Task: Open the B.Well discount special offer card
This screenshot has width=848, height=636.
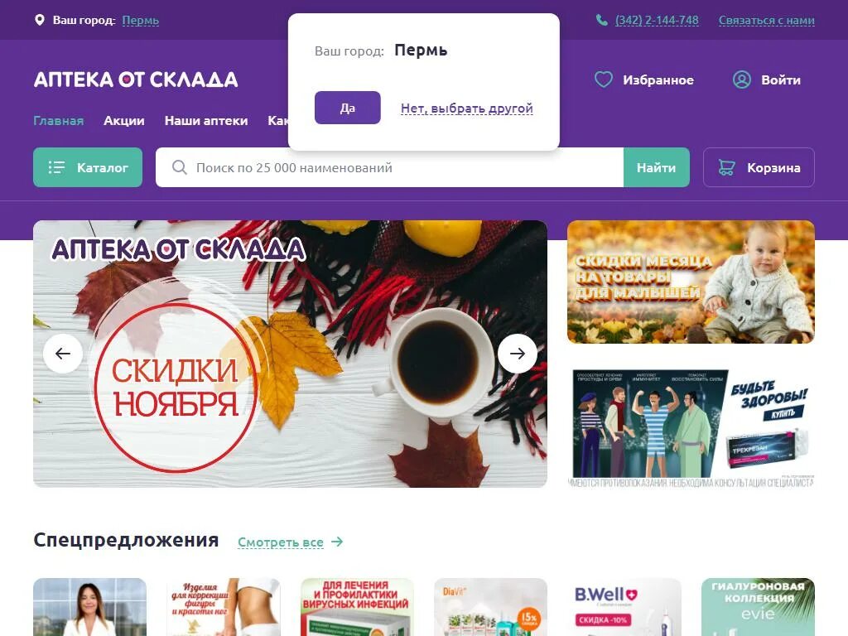Action: (624, 607)
